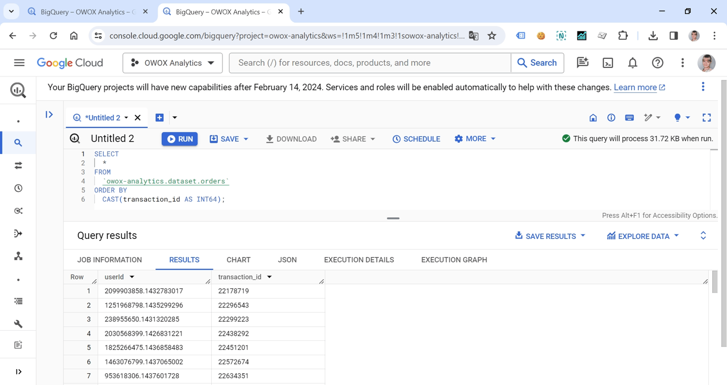Screen dimensions: 727x385
Task: Click the Search button in header
Action: [x=537, y=63]
